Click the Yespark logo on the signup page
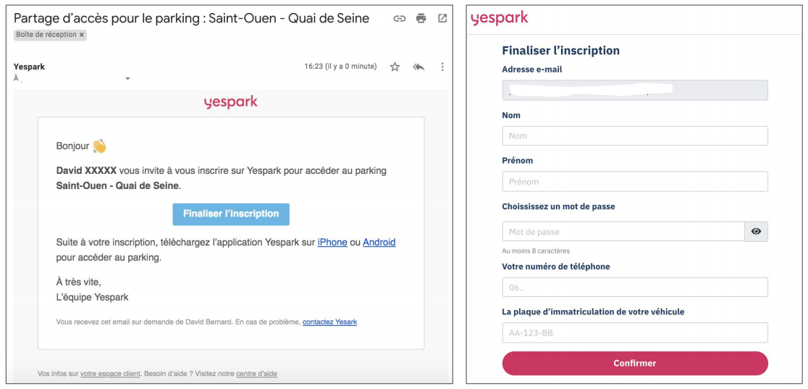 pos(500,18)
